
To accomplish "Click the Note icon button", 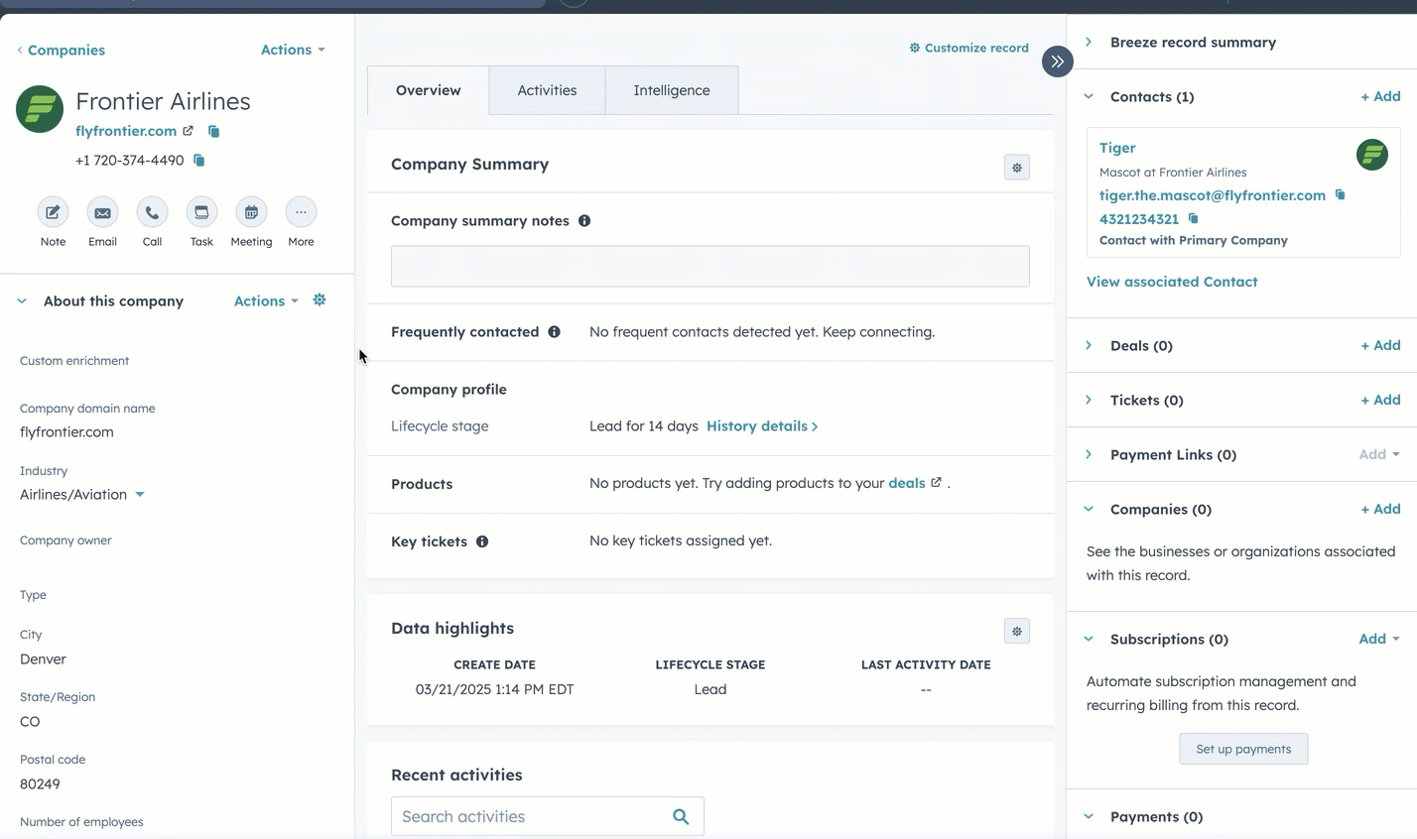I will tap(53, 211).
